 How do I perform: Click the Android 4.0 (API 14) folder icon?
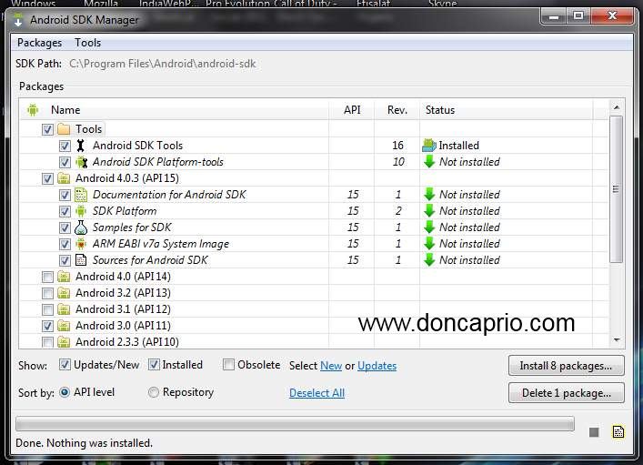click(64, 277)
